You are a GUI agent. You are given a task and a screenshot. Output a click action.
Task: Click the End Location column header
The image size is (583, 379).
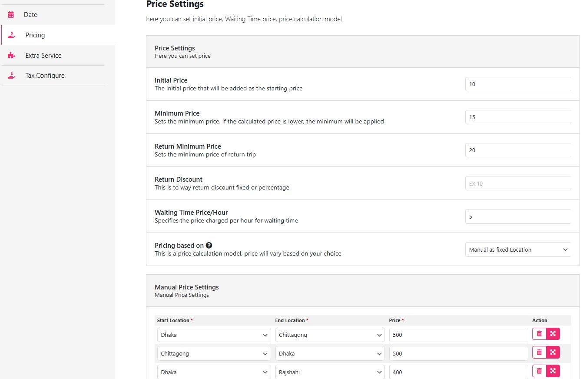(x=291, y=320)
